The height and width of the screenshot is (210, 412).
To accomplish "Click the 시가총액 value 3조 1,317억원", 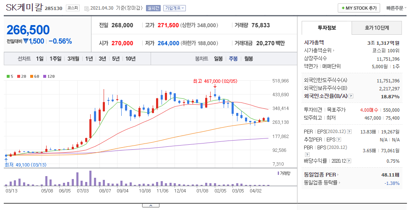I will pyautogui.click(x=383, y=43).
